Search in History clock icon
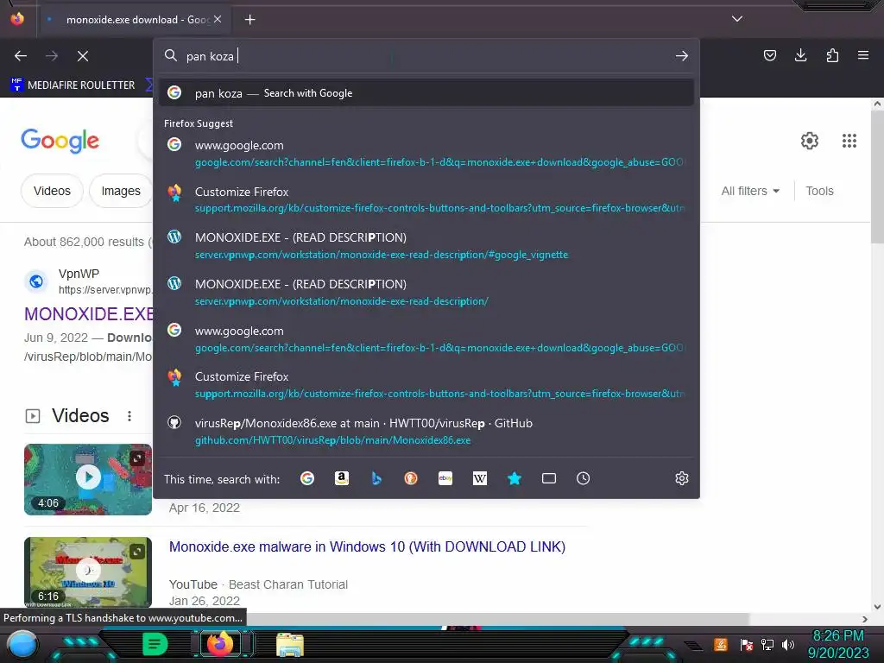Screen dimensions: 884x663 [x=583, y=478]
